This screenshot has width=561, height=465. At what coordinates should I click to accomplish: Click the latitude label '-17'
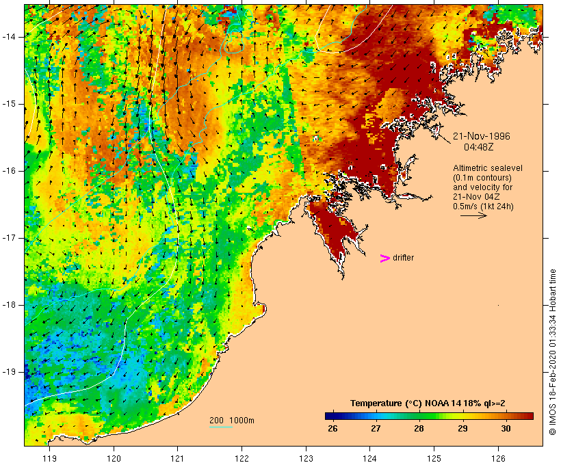(x=9, y=238)
